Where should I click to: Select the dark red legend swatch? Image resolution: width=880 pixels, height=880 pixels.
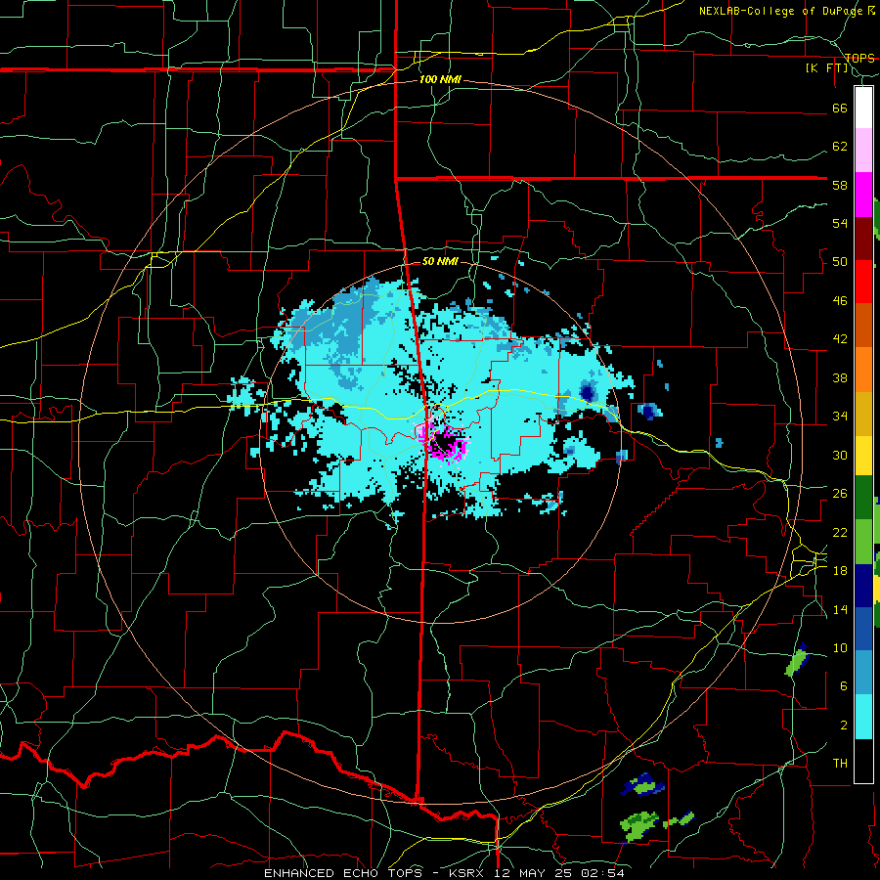click(863, 239)
